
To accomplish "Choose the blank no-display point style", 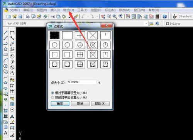I will (x=67, y=35).
